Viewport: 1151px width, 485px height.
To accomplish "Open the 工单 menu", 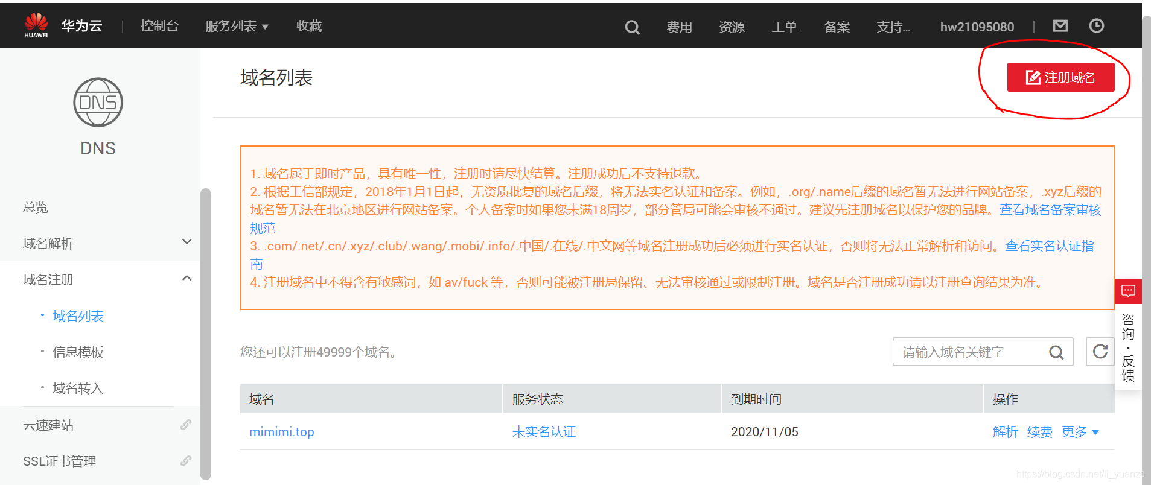I will [785, 27].
